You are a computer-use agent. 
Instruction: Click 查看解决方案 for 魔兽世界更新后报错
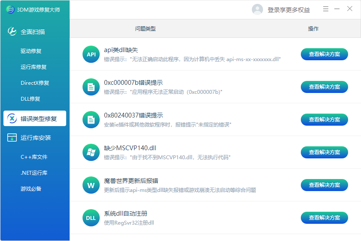pyautogui.click(x=324, y=185)
